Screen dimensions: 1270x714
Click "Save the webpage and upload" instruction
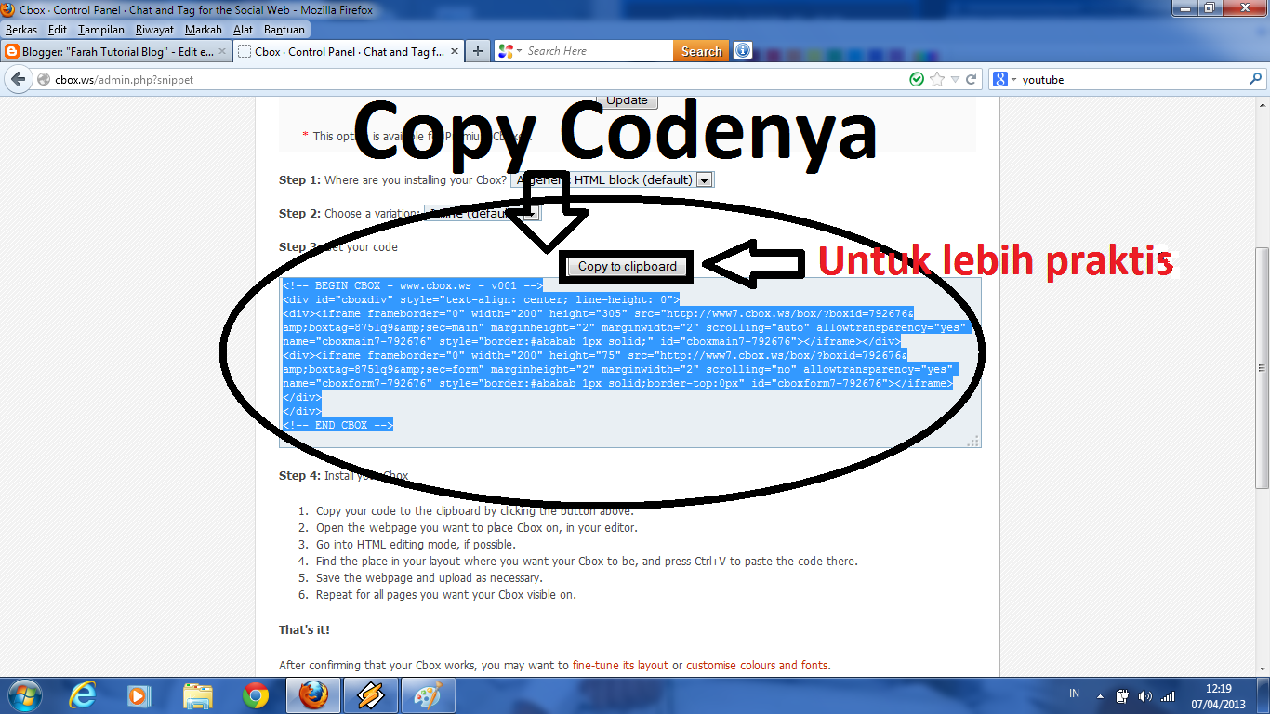coord(429,578)
